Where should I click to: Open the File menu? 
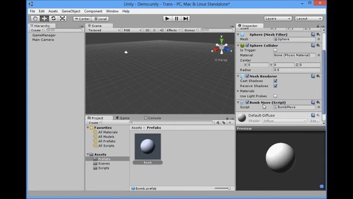[33, 11]
